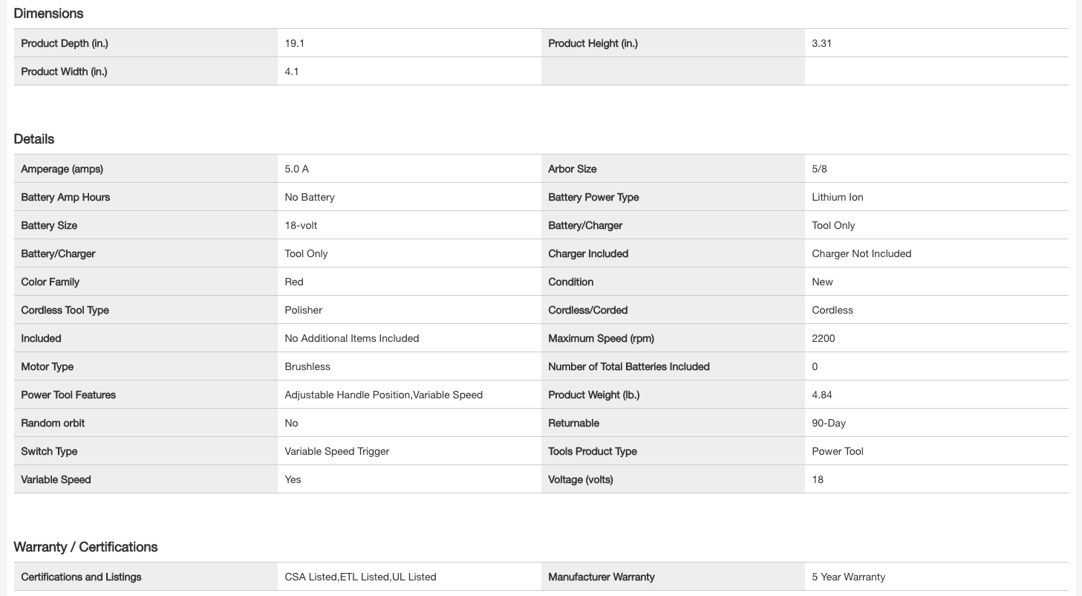
Task: Click the CSA Listed,ETL Listed,UL Listed value
Action: point(360,577)
